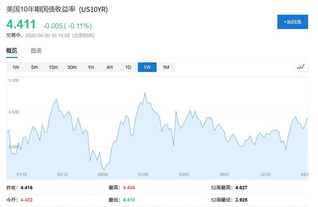318x207 pixels.
Task: Click the 09/09 x-axis date label
Action: click(103, 174)
